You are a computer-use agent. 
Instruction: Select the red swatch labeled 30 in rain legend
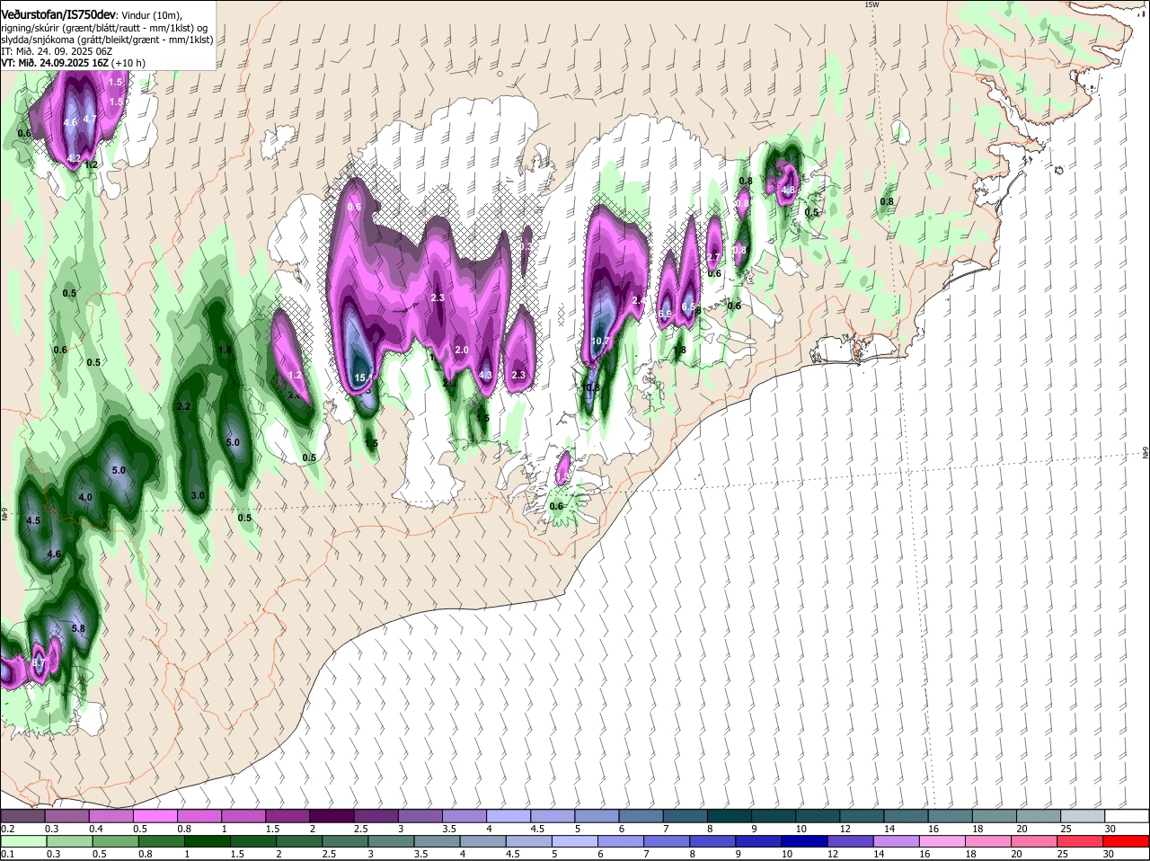pyautogui.click(x=1127, y=841)
